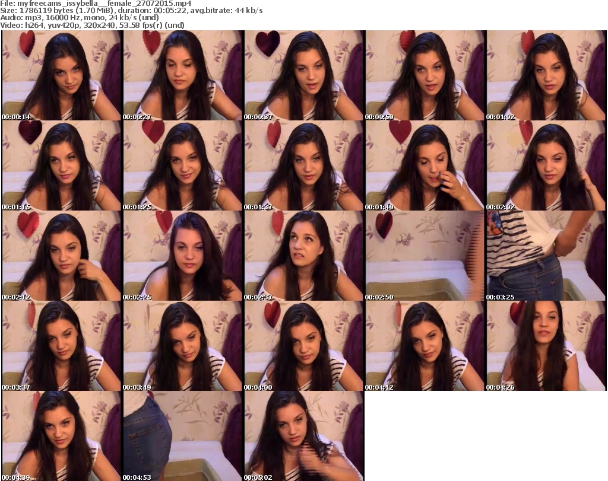Select the Video: h264 info line

point(92,25)
